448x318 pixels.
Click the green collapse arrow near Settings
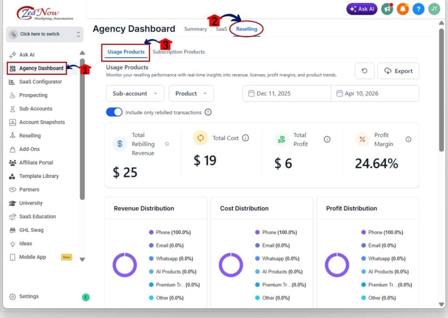click(x=86, y=297)
